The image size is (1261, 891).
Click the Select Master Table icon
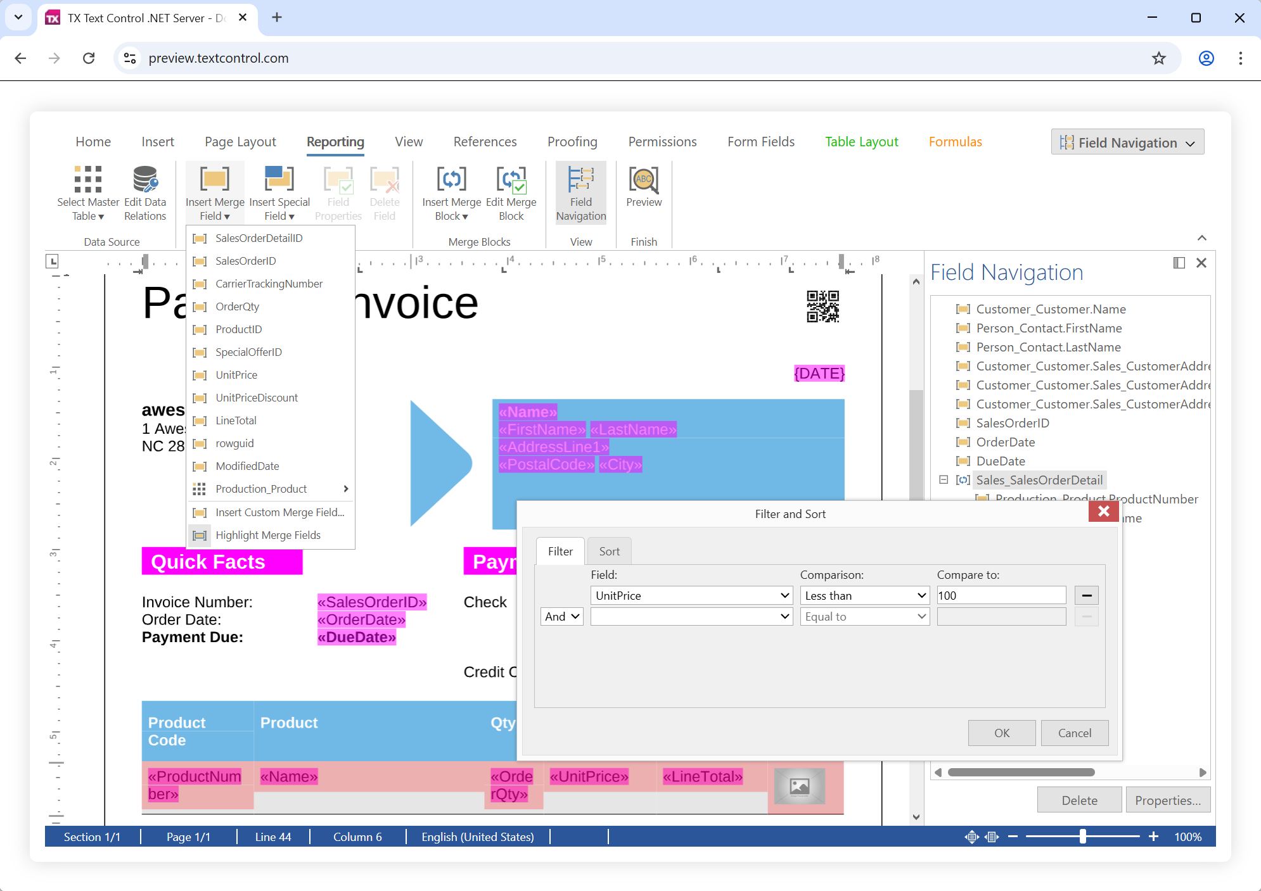(x=88, y=180)
